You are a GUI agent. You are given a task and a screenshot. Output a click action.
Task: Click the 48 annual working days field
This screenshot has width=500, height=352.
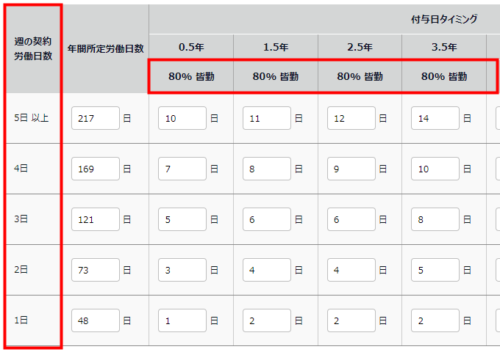(x=95, y=320)
